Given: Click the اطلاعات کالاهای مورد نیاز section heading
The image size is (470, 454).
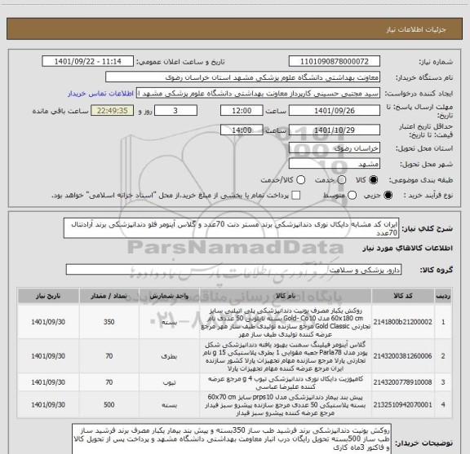Looking at the screenshot, I should [x=407, y=249].
